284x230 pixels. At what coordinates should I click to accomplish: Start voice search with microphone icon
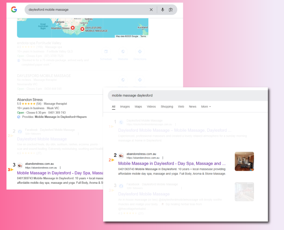coord(163,10)
